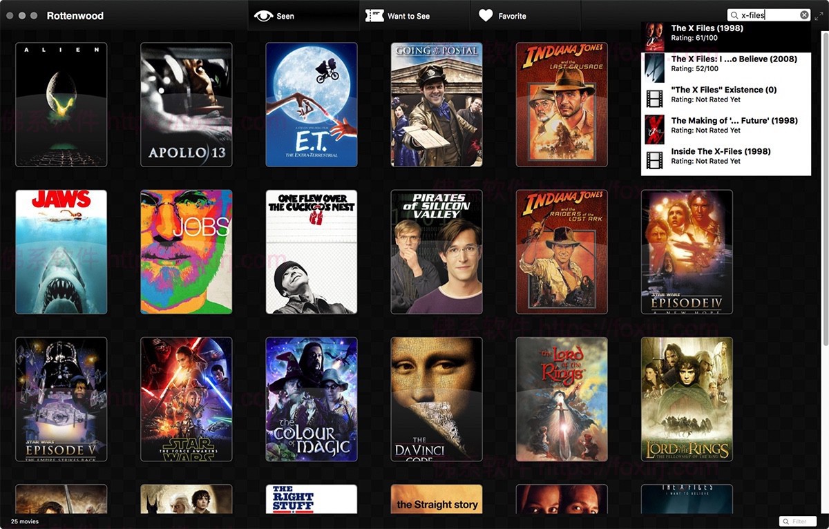Click the search magnifying glass icon
The image size is (829, 529).
[x=734, y=15]
